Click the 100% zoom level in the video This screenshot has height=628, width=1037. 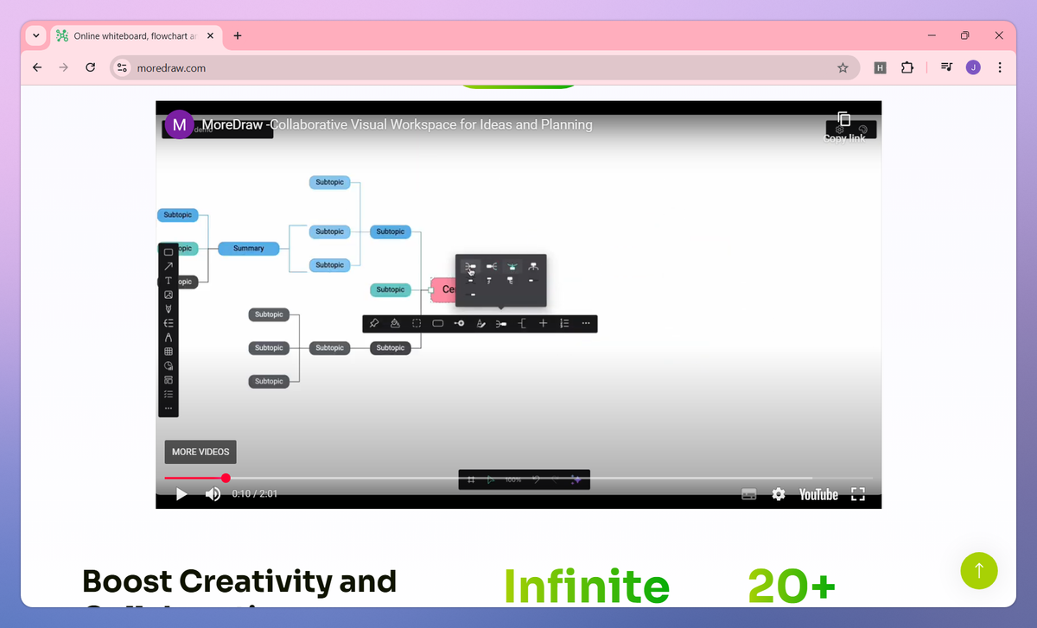513,479
